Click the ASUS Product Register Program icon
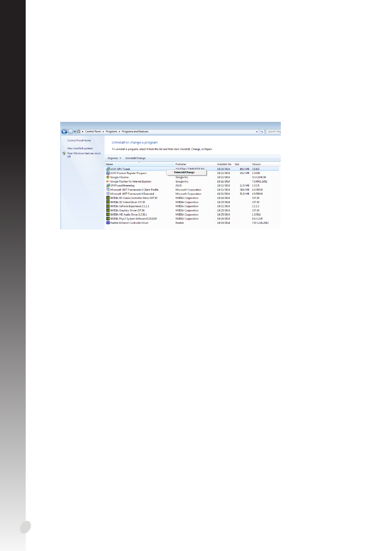 pyautogui.click(x=108, y=173)
